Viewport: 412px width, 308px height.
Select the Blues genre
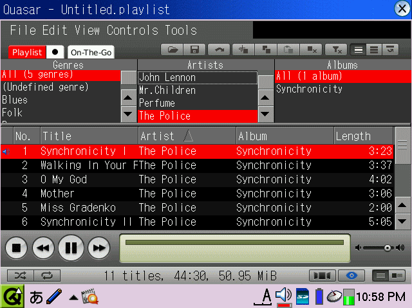pos(61,100)
